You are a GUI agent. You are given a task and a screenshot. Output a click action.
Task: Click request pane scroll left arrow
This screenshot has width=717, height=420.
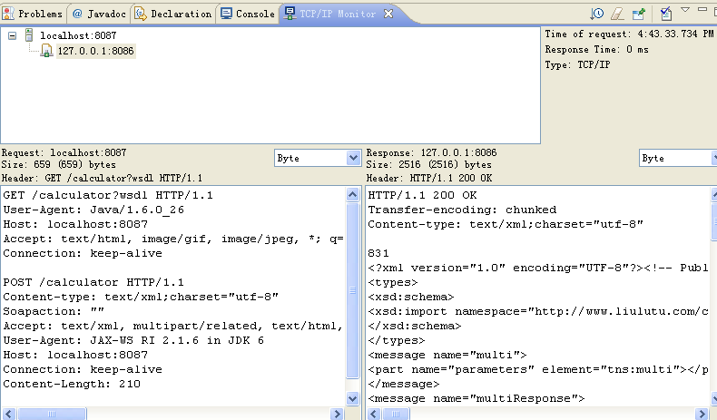[x=9, y=414]
